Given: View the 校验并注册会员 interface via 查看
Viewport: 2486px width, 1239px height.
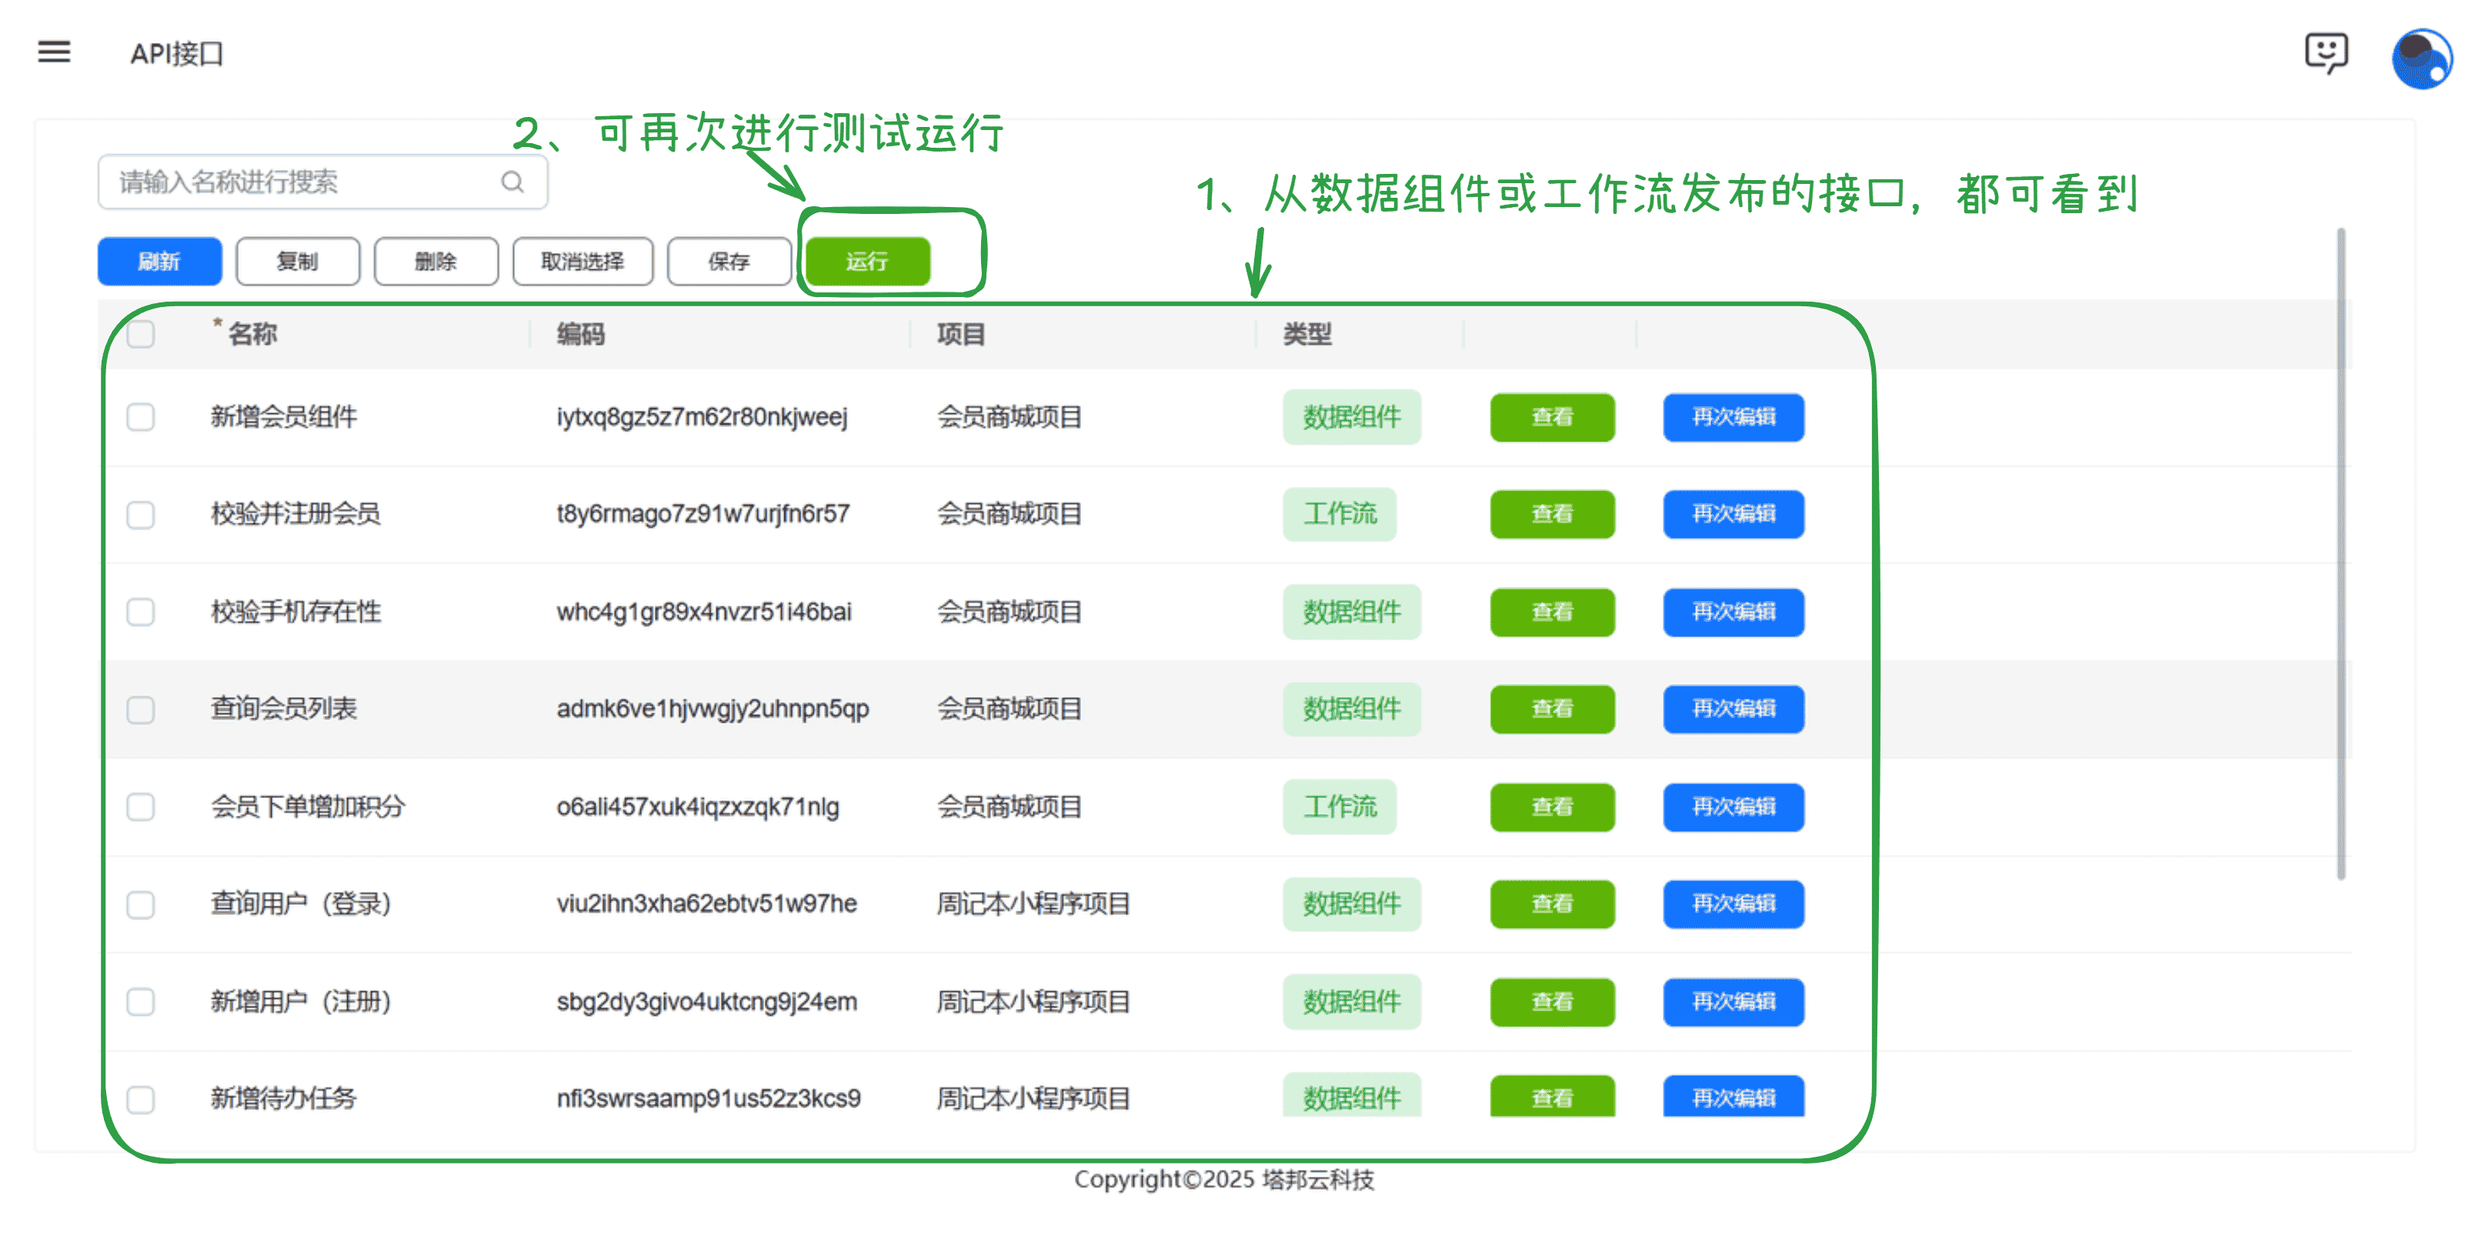Looking at the screenshot, I should (x=1551, y=514).
